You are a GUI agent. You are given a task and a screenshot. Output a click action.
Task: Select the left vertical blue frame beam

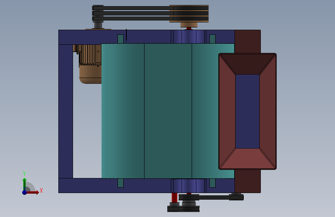66,111
